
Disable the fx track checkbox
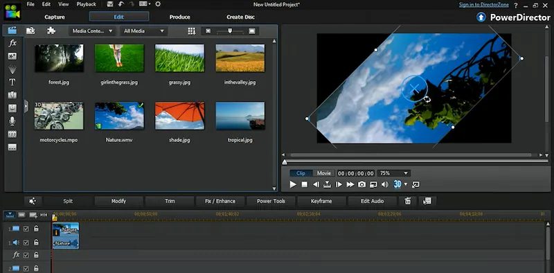(26, 255)
